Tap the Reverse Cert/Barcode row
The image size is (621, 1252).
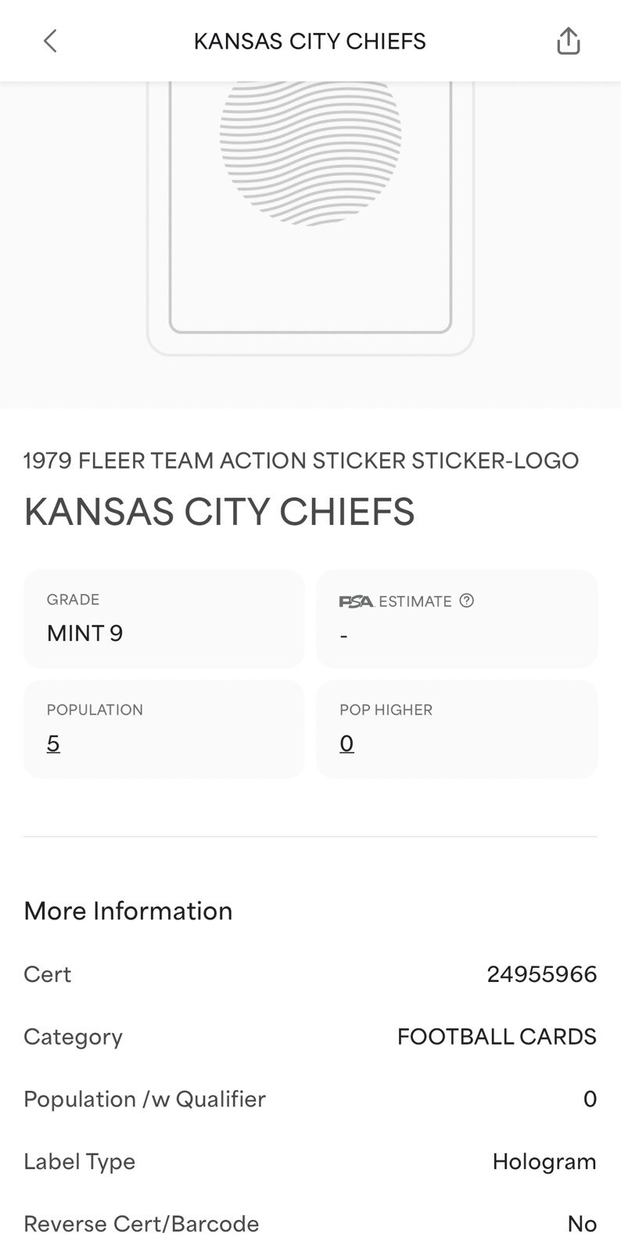pyautogui.click(x=310, y=1224)
